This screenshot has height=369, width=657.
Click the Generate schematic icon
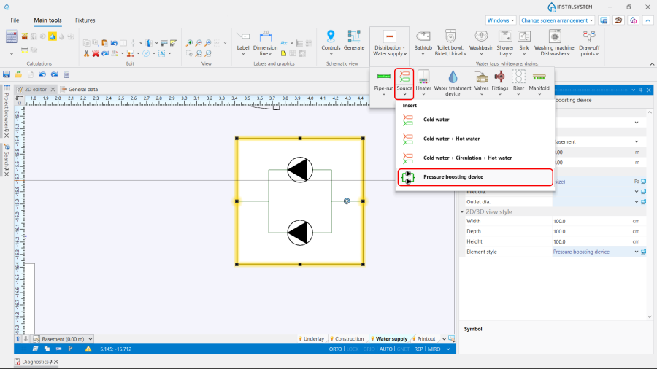coord(354,36)
